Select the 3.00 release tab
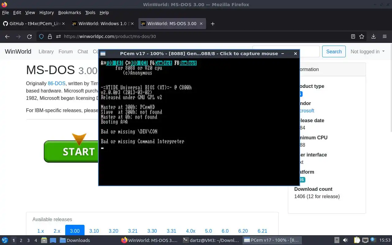This screenshot has height=245, width=392. [75, 231]
